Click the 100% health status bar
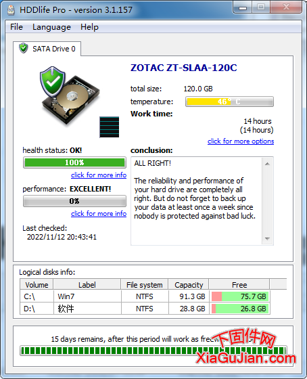The width and height of the screenshot is (307, 379). [x=74, y=162]
